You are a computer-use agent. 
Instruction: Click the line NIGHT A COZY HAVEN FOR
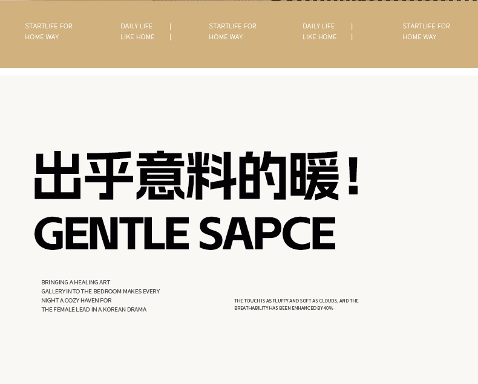click(76, 300)
